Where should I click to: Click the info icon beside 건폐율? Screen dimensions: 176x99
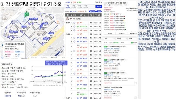[22, 87]
